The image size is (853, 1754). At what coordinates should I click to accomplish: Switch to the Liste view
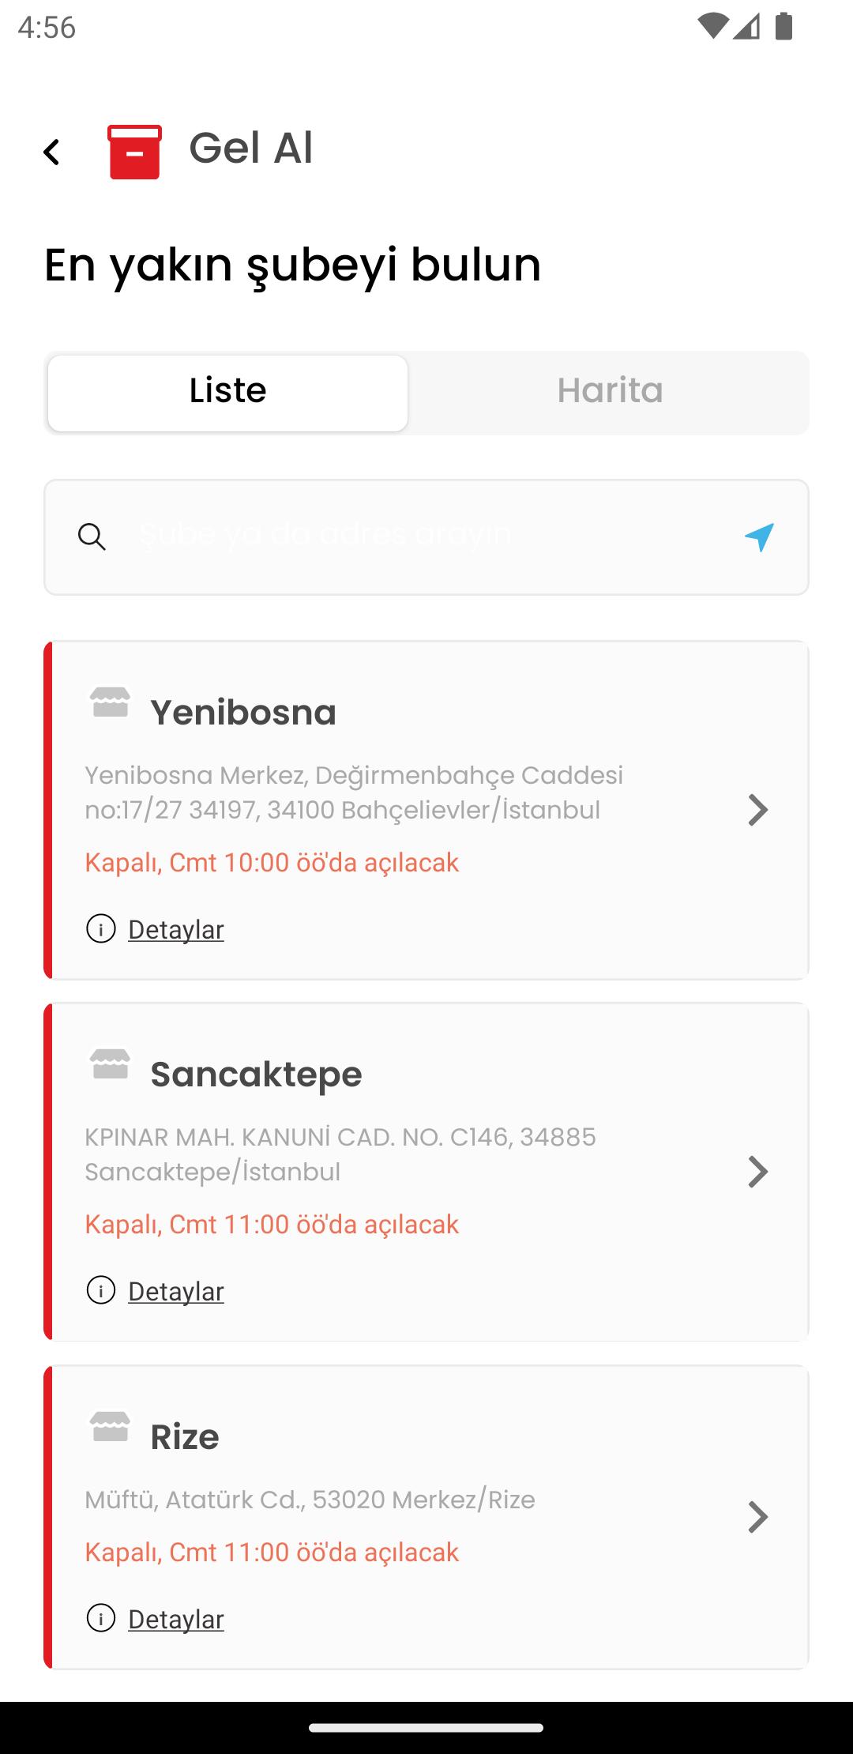pyautogui.click(x=227, y=393)
